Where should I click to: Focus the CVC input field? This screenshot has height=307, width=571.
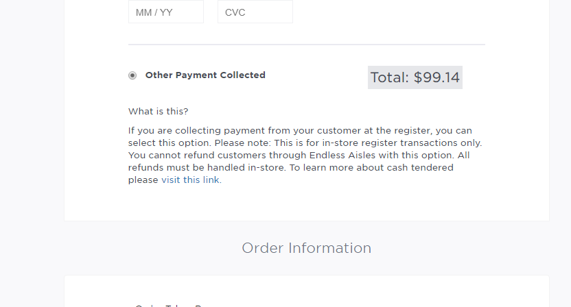pyautogui.click(x=255, y=12)
